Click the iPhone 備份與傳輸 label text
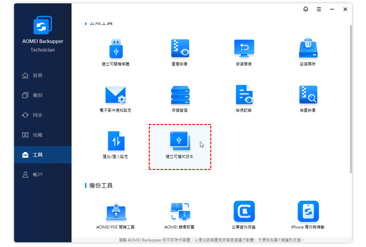 [307, 227]
